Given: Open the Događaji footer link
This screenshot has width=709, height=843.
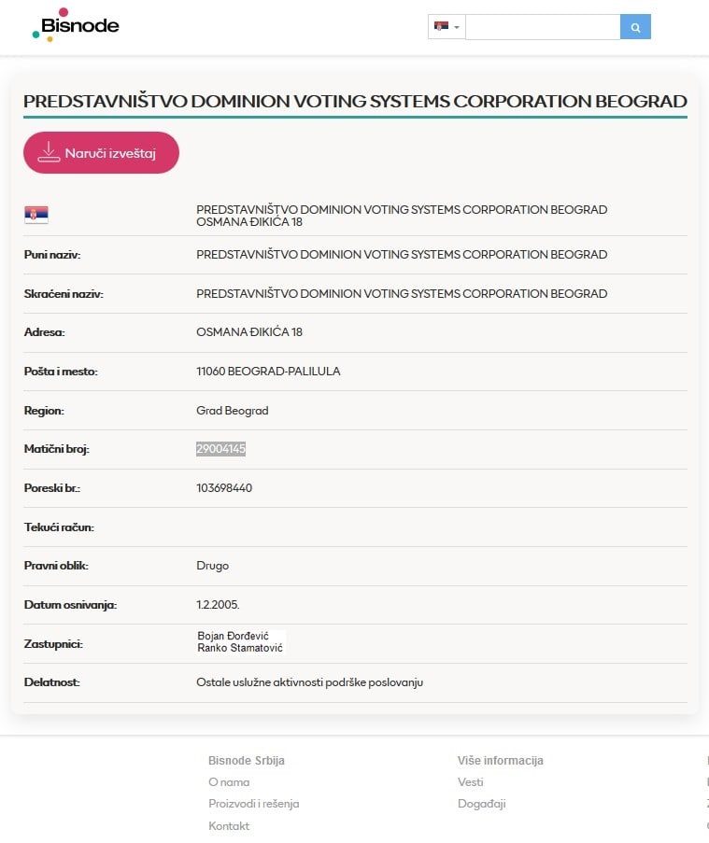Looking at the screenshot, I should tap(481, 804).
